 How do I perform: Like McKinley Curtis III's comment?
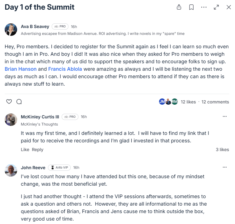(x=25, y=150)
